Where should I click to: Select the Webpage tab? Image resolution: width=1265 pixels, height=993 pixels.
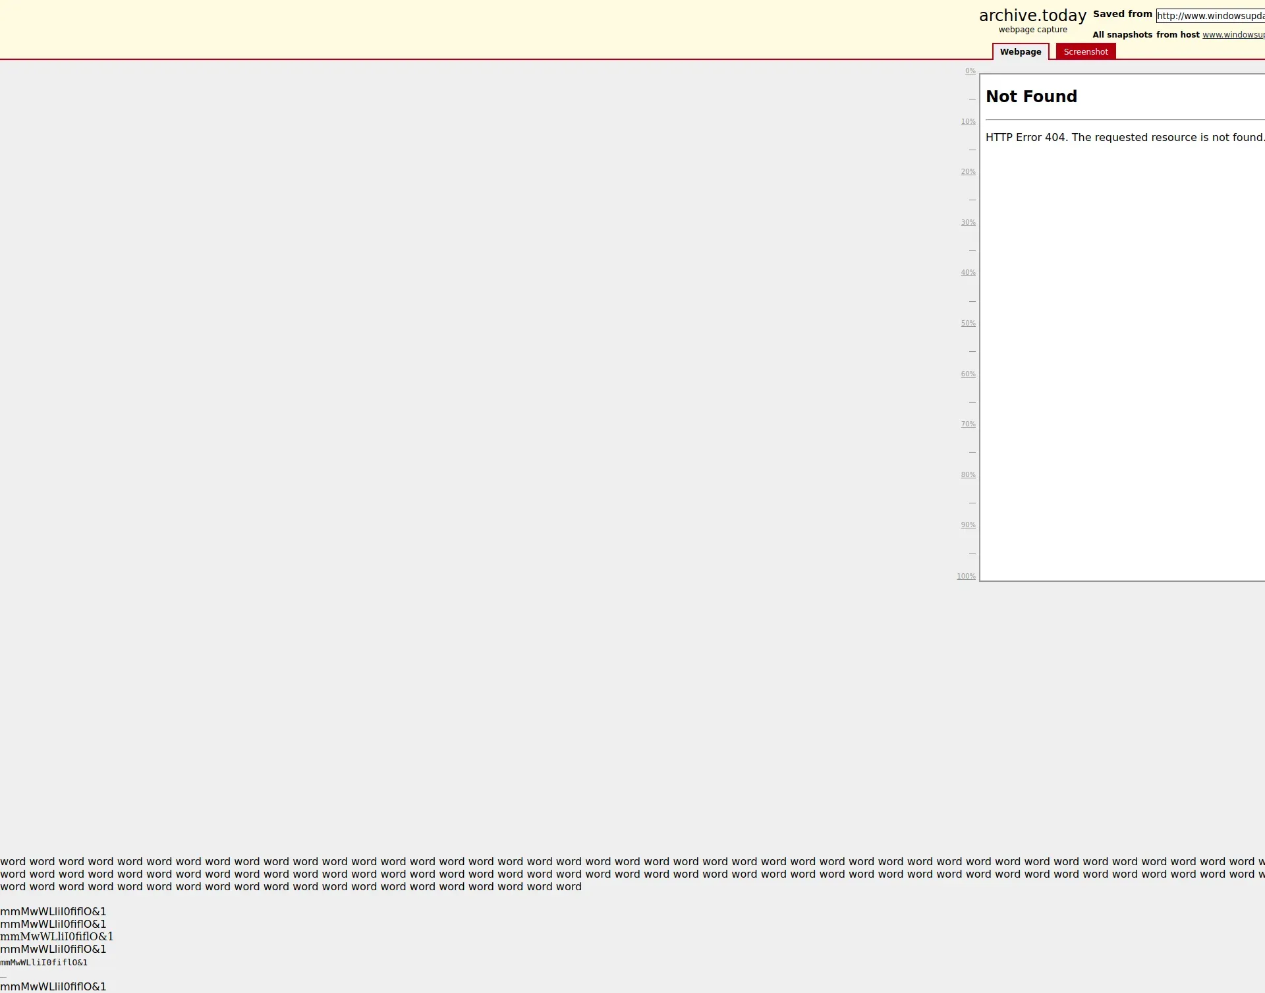1020,52
